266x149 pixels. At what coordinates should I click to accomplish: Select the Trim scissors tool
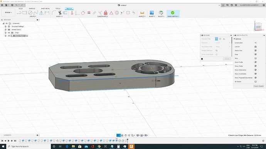pyautogui.click(x=59, y=13)
